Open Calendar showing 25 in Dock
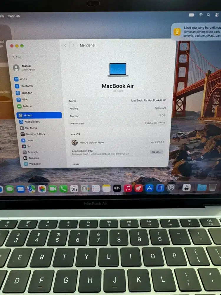221x295 pixels. pyautogui.click(x=74, y=189)
